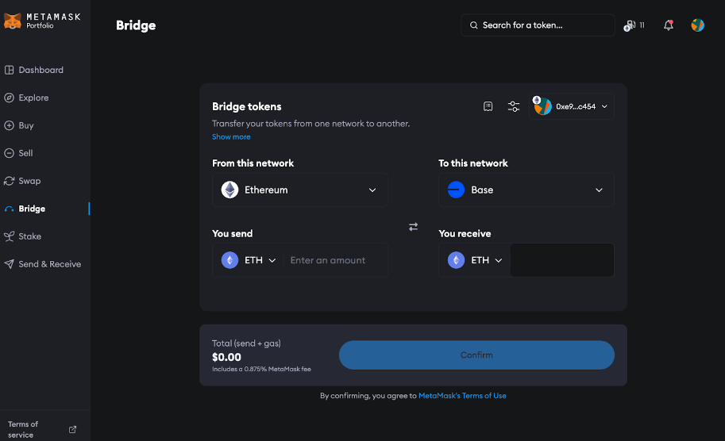The width and height of the screenshot is (725, 441).
Task: Click the Bridge arc icon in sidebar
Action: [9, 209]
